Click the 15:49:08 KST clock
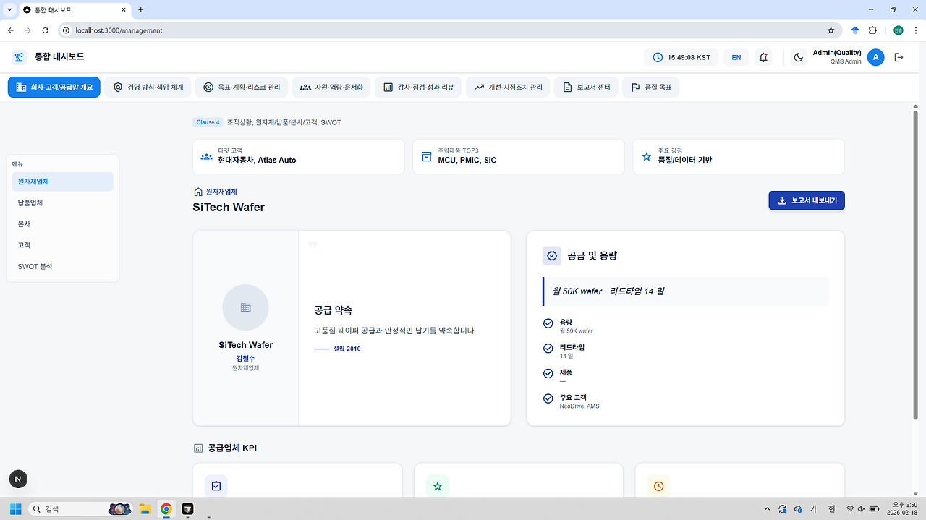The width and height of the screenshot is (926, 520). click(x=681, y=57)
